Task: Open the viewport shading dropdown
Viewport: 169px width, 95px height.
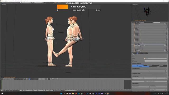Action: (22, 79)
